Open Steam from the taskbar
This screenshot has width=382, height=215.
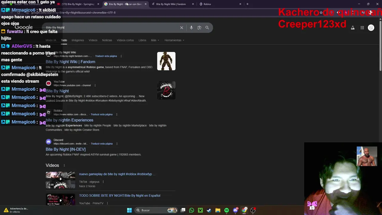point(209,210)
